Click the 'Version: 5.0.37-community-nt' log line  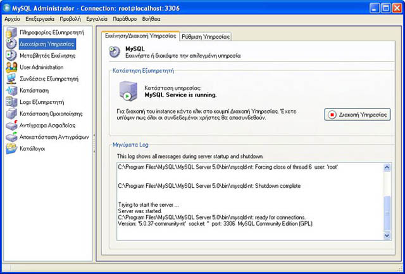click(215, 223)
